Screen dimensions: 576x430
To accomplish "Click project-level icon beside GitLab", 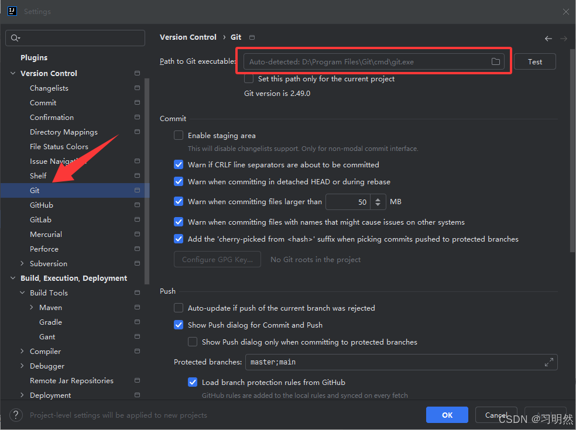I will (x=138, y=219).
